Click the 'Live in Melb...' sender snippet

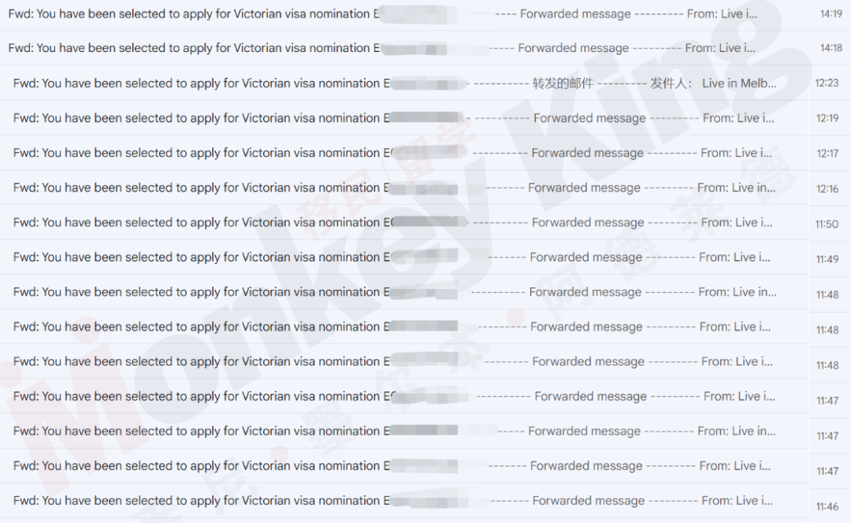(x=739, y=83)
